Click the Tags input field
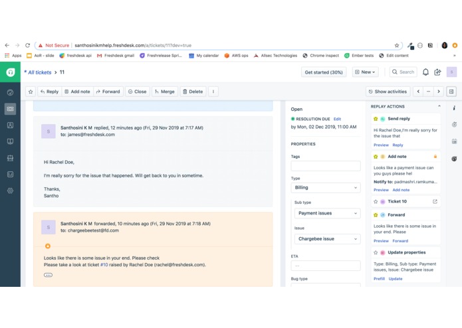This screenshot has height=328, width=462. click(x=326, y=166)
